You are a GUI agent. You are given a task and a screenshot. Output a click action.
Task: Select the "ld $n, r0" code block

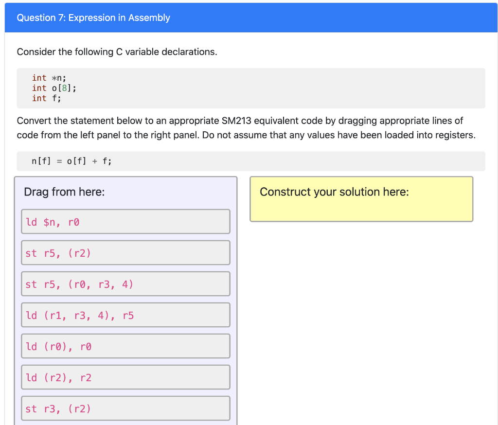pyautogui.click(x=125, y=221)
